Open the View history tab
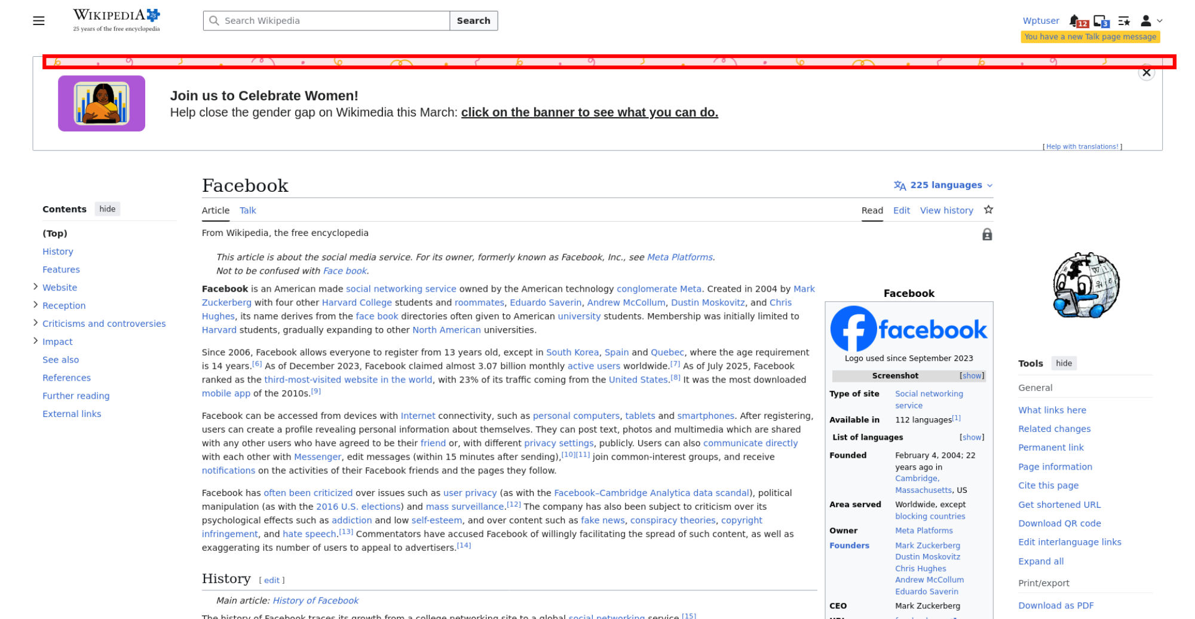The image size is (1195, 619). pos(946,210)
